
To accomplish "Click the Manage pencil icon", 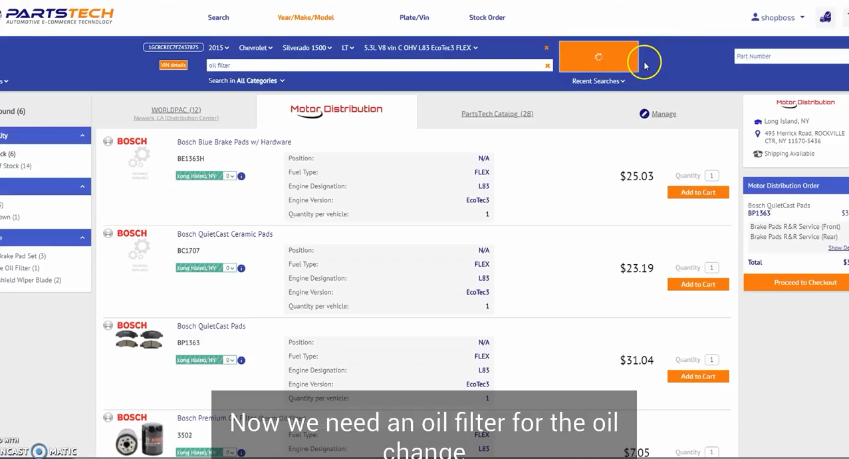I will point(644,114).
